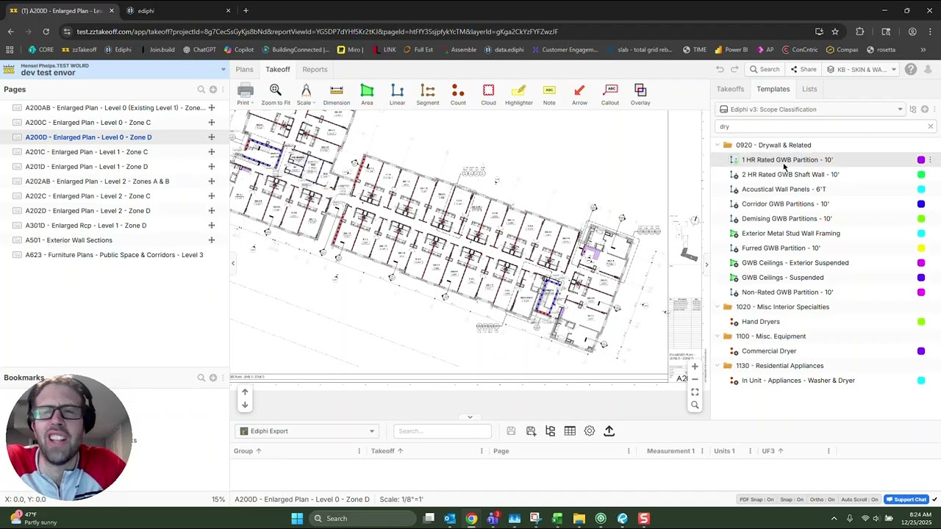Open the Ediphi Export report dropdown
This screenshot has width=941, height=529.
coord(307,431)
